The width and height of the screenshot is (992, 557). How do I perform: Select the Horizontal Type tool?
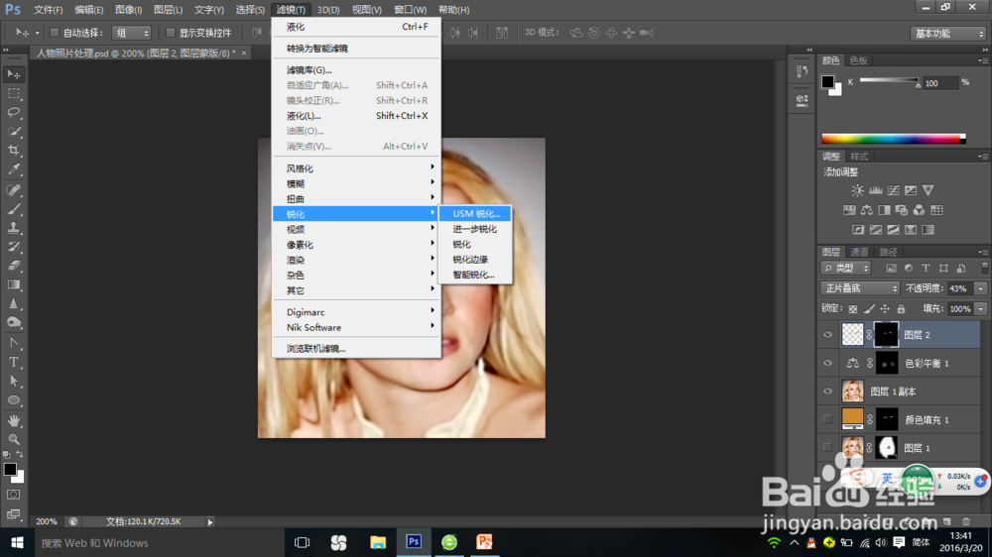pos(14,363)
